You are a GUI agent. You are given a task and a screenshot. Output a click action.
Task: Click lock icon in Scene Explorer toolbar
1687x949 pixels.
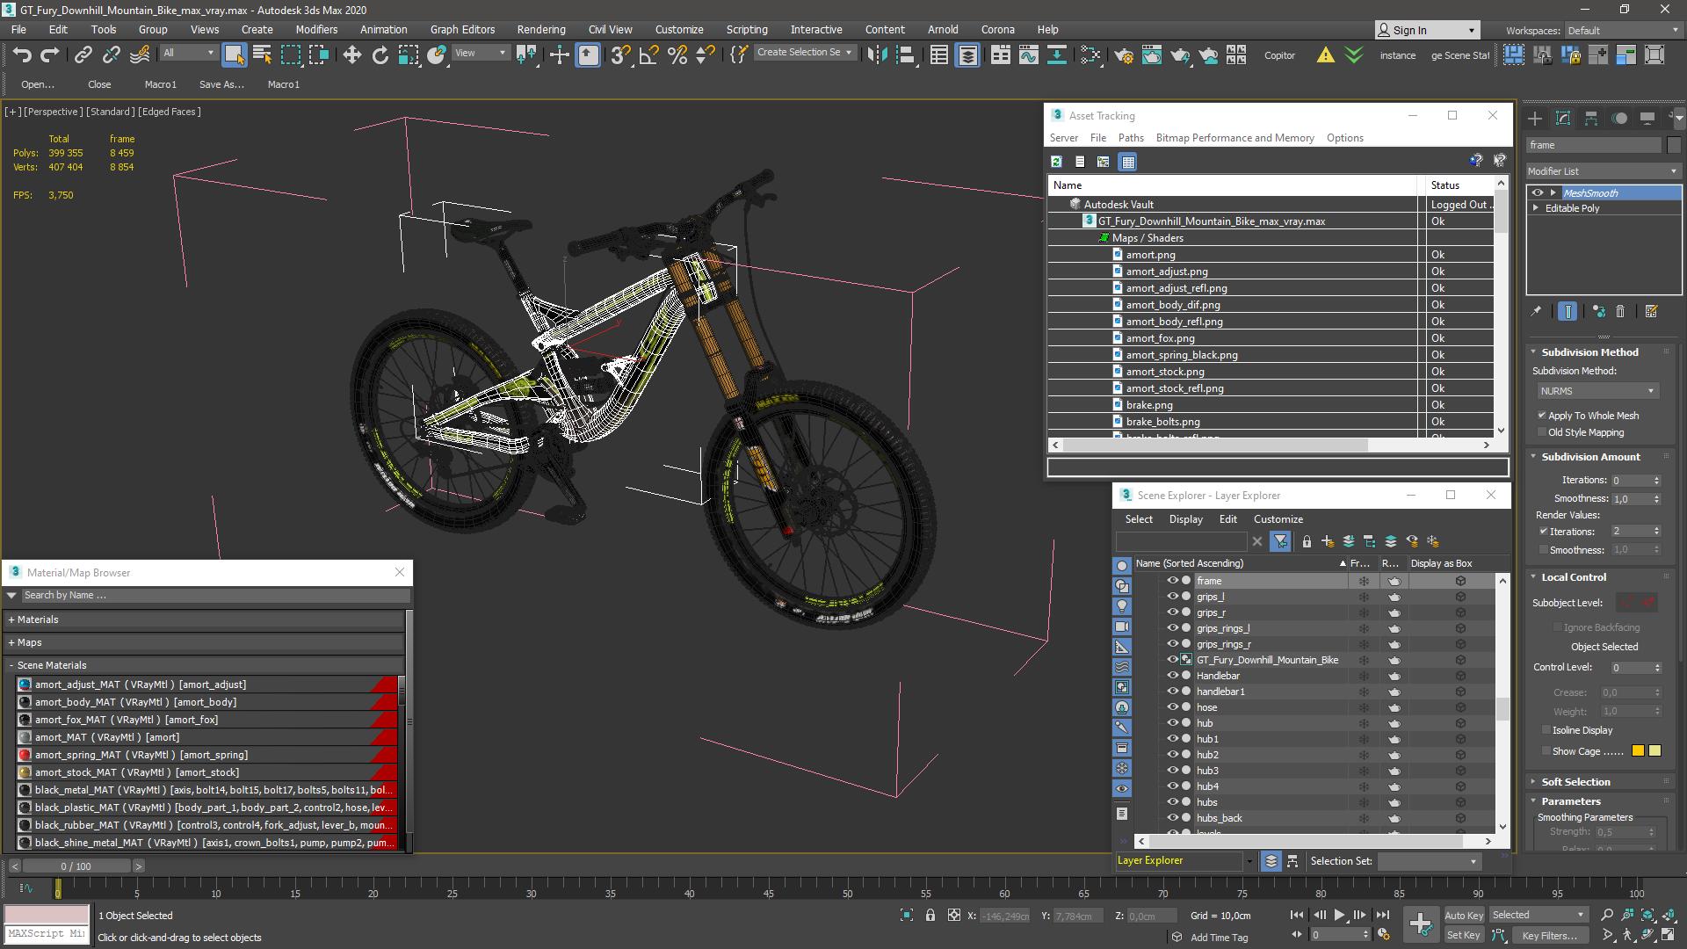(x=1307, y=541)
